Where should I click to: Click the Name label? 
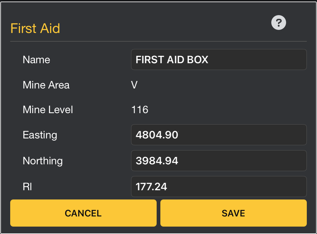click(x=36, y=60)
